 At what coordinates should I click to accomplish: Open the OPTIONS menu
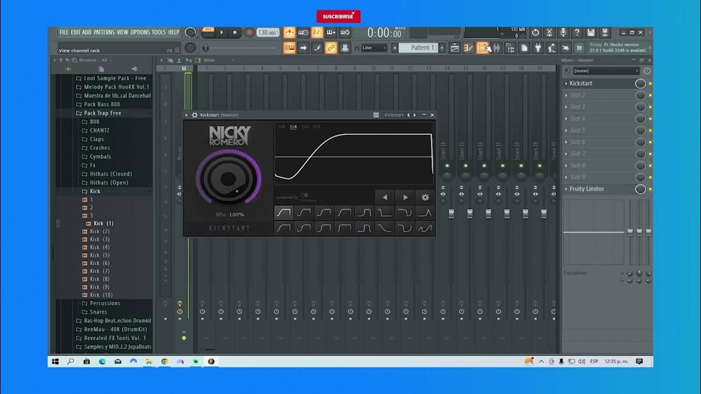(140, 32)
